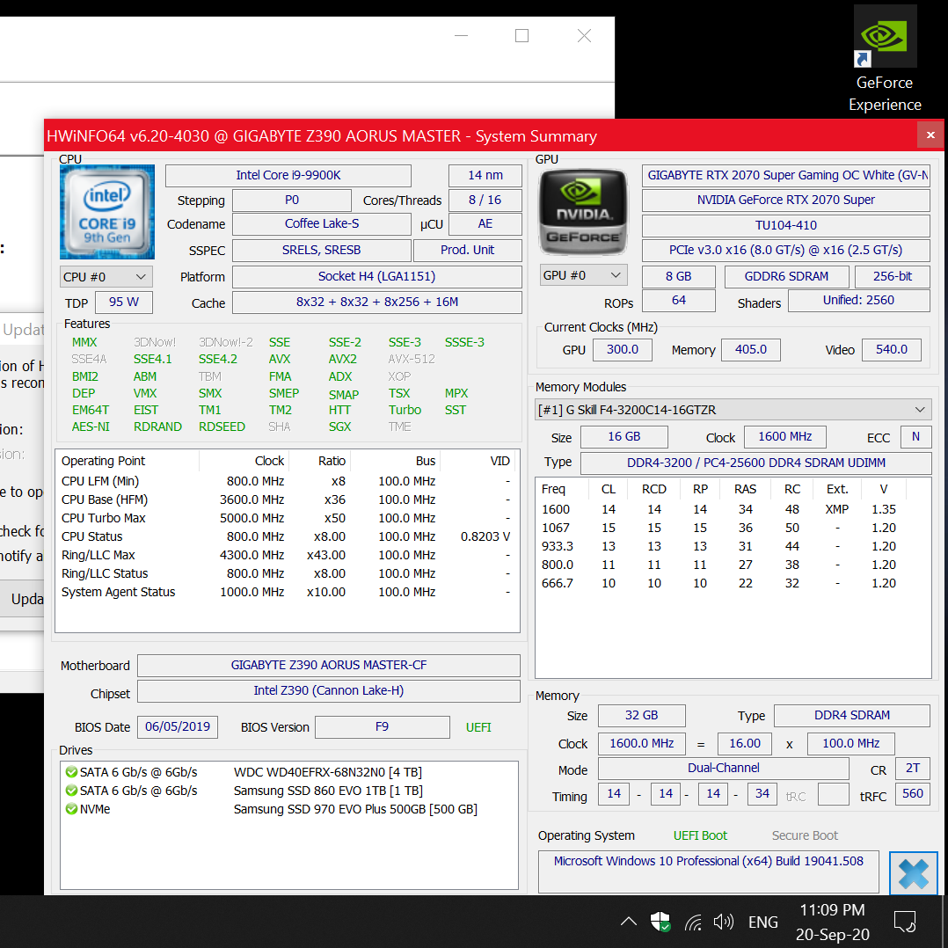Click the PCIe v3.0 x16 interface field
Image resolution: width=948 pixels, height=948 pixels.
click(785, 251)
